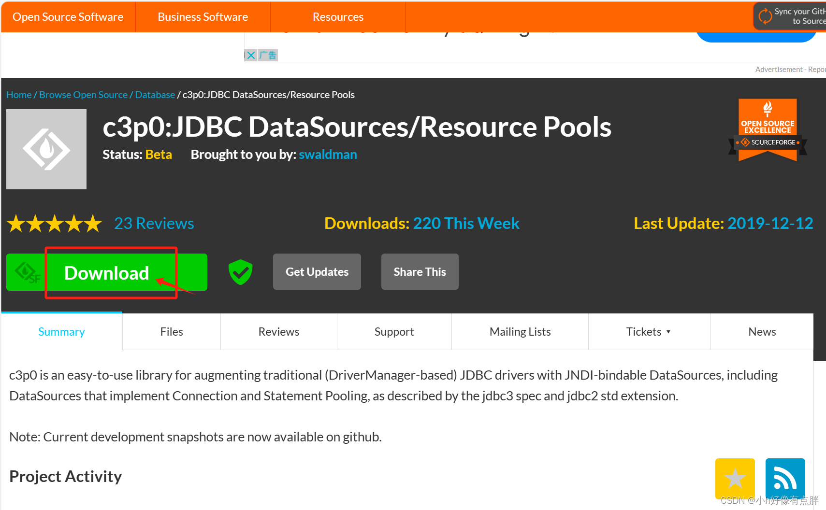Screen dimensions: 826x510
Task: Switch to the Summary tab
Action: tap(61, 332)
